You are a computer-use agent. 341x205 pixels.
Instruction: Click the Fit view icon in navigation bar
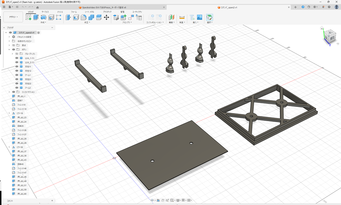(x=172, y=200)
